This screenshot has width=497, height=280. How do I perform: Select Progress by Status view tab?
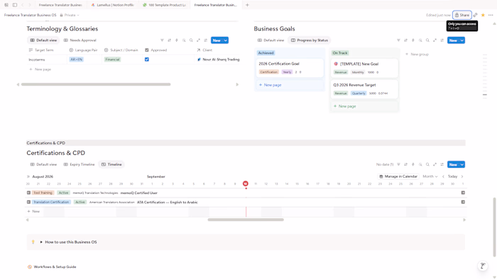click(x=310, y=41)
